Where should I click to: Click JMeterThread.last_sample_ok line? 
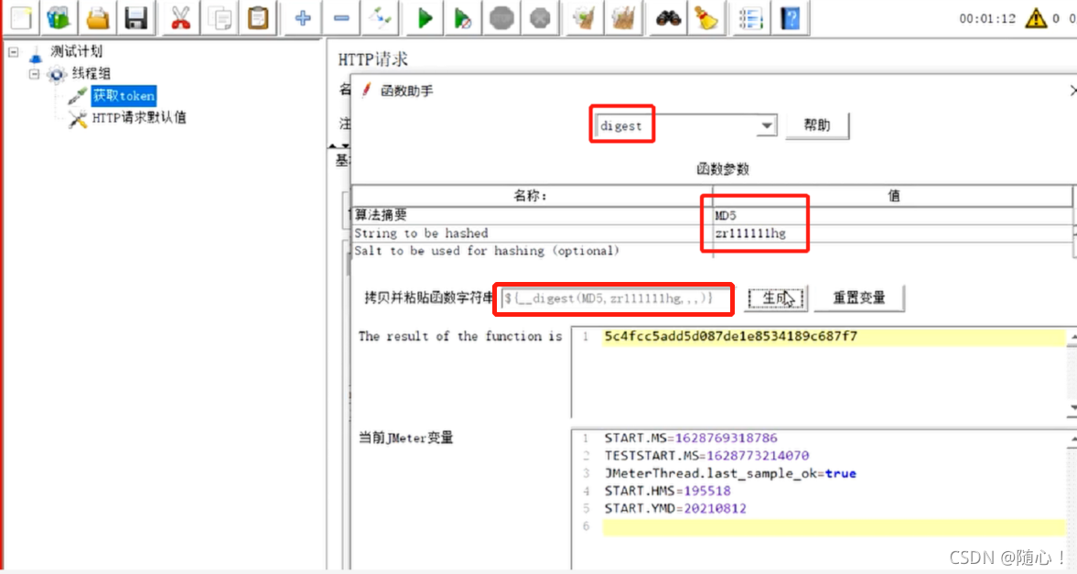730,473
